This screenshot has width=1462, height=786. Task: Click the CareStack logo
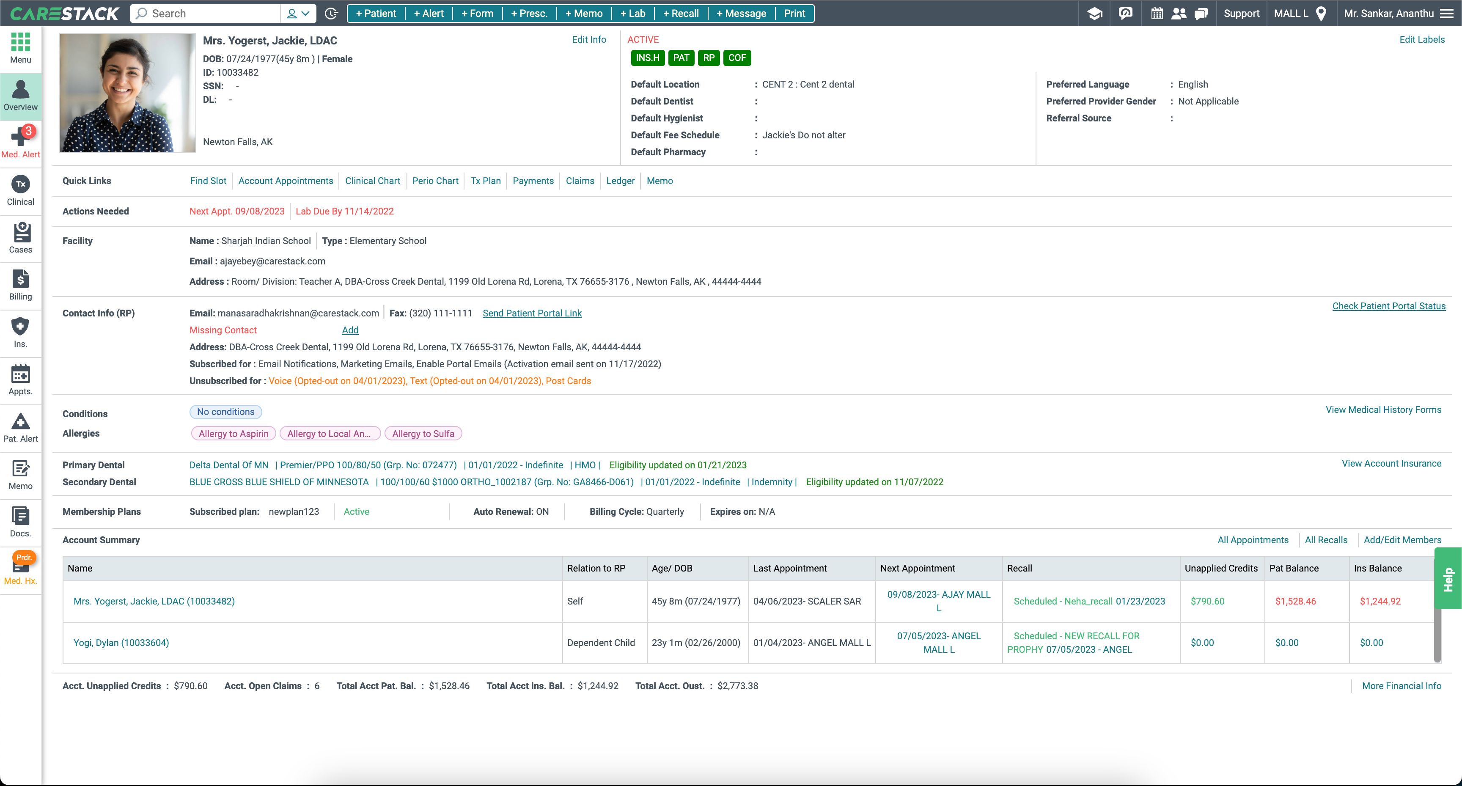tap(65, 14)
